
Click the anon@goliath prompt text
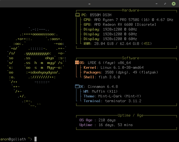coord(13,139)
